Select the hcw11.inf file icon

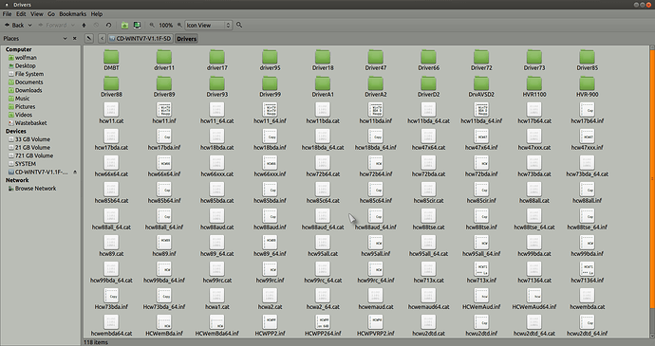pos(164,110)
